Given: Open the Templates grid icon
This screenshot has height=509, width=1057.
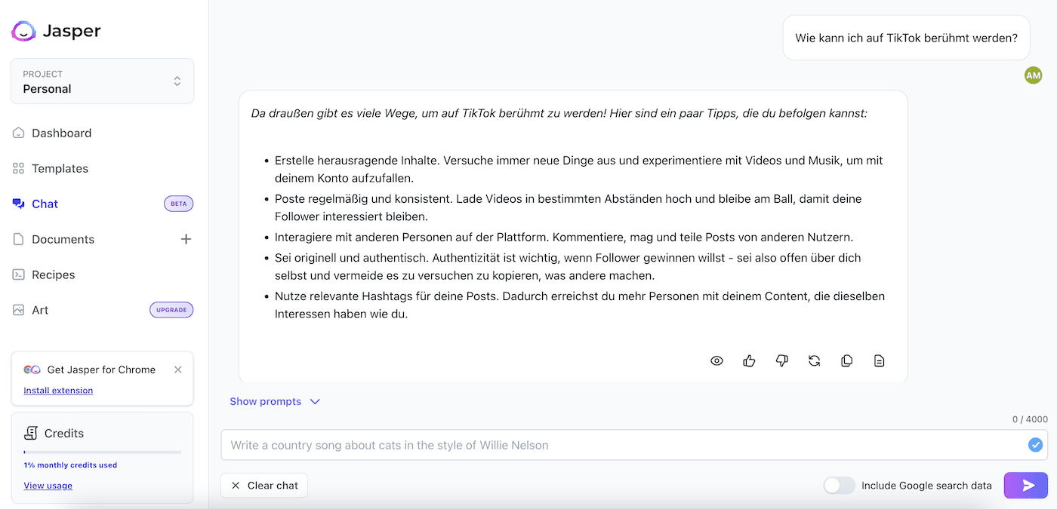Looking at the screenshot, I should [19, 169].
